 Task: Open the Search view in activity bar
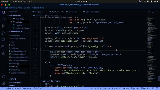(3, 19)
